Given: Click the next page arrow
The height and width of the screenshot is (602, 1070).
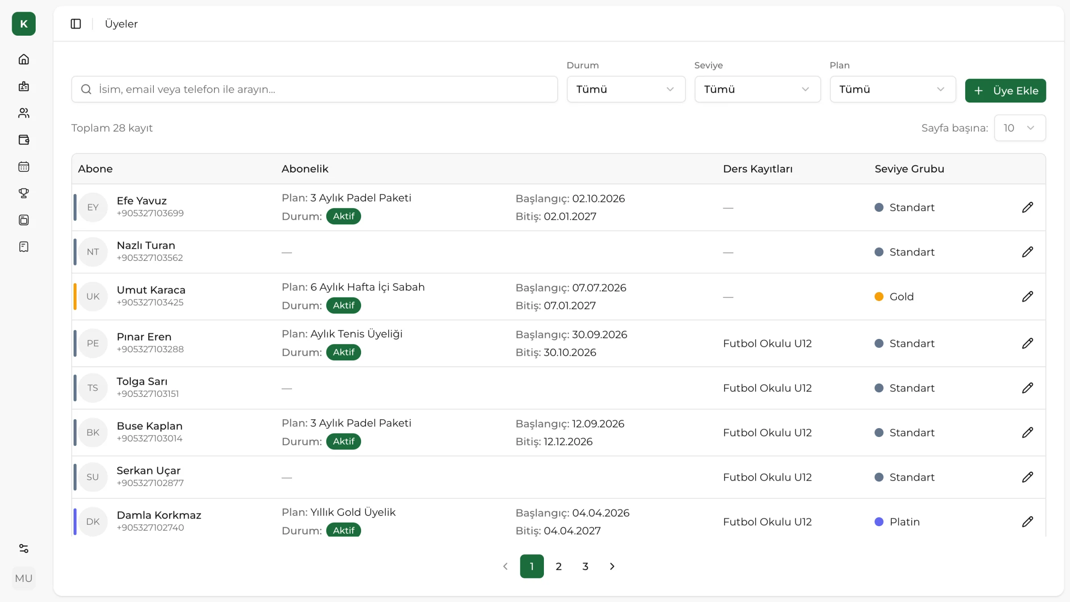Looking at the screenshot, I should coord(612,566).
